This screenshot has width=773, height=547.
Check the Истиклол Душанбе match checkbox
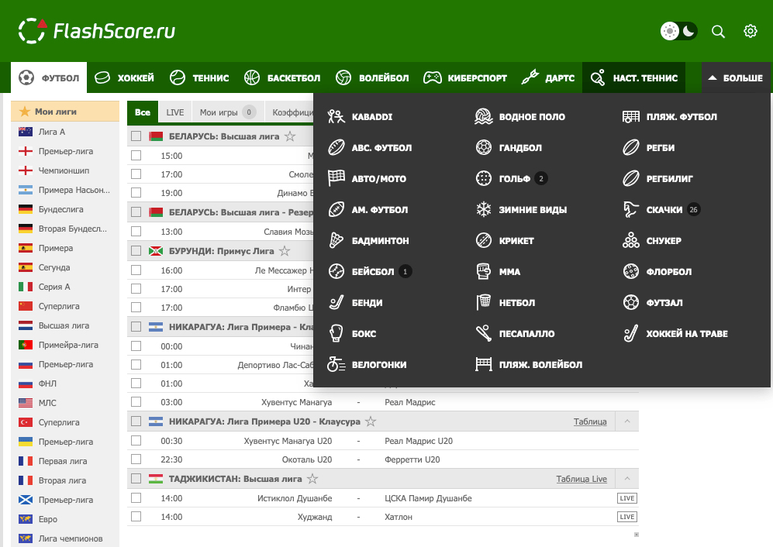coord(136,498)
